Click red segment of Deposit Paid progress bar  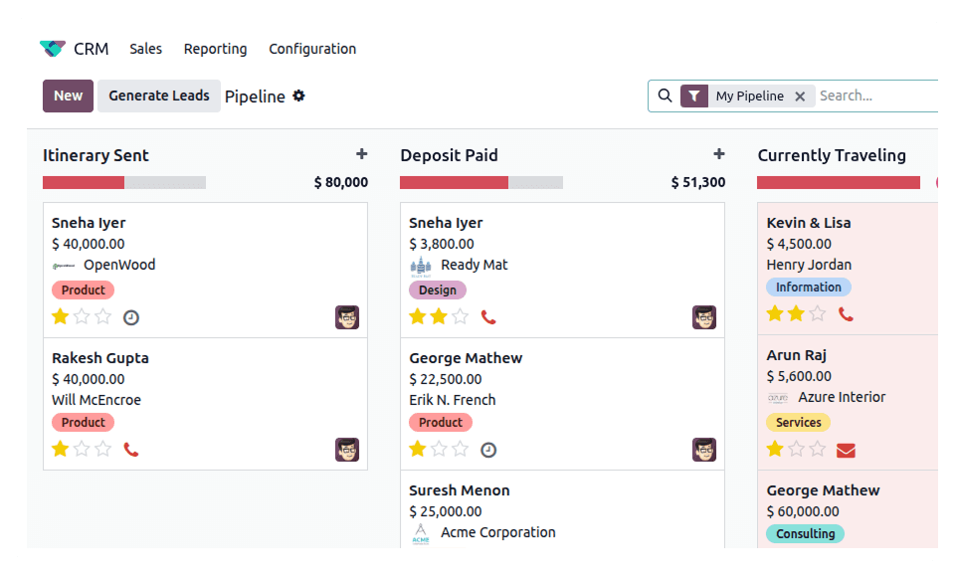(x=454, y=182)
